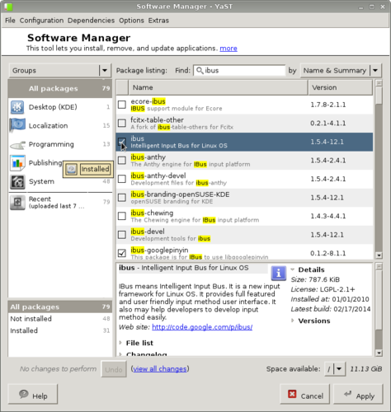Open the 'more' link in the header
The width and height of the screenshot is (391, 412).
click(228, 49)
